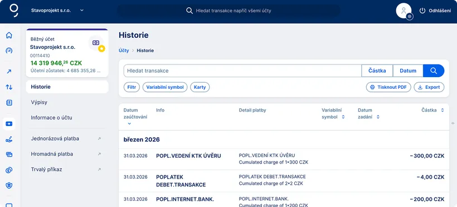Sort by Částka column arrows
Image resolution: width=457 pixels, height=207 pixels.
click(x=443, y=110)
